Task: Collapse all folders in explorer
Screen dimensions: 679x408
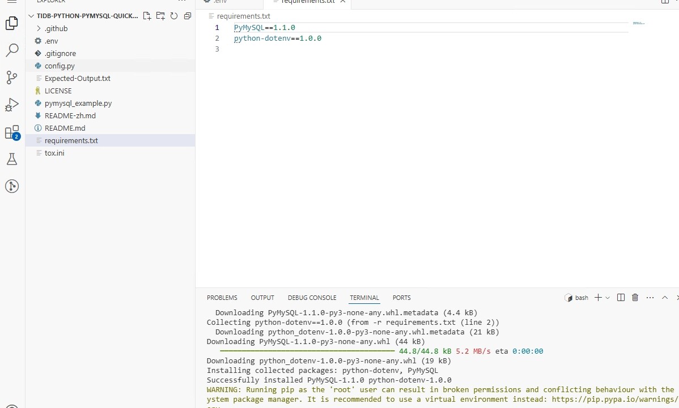Action: point(188,16)
